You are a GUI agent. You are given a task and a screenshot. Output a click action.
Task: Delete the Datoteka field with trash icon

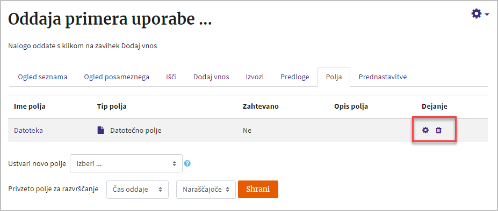tap(438, 130)
